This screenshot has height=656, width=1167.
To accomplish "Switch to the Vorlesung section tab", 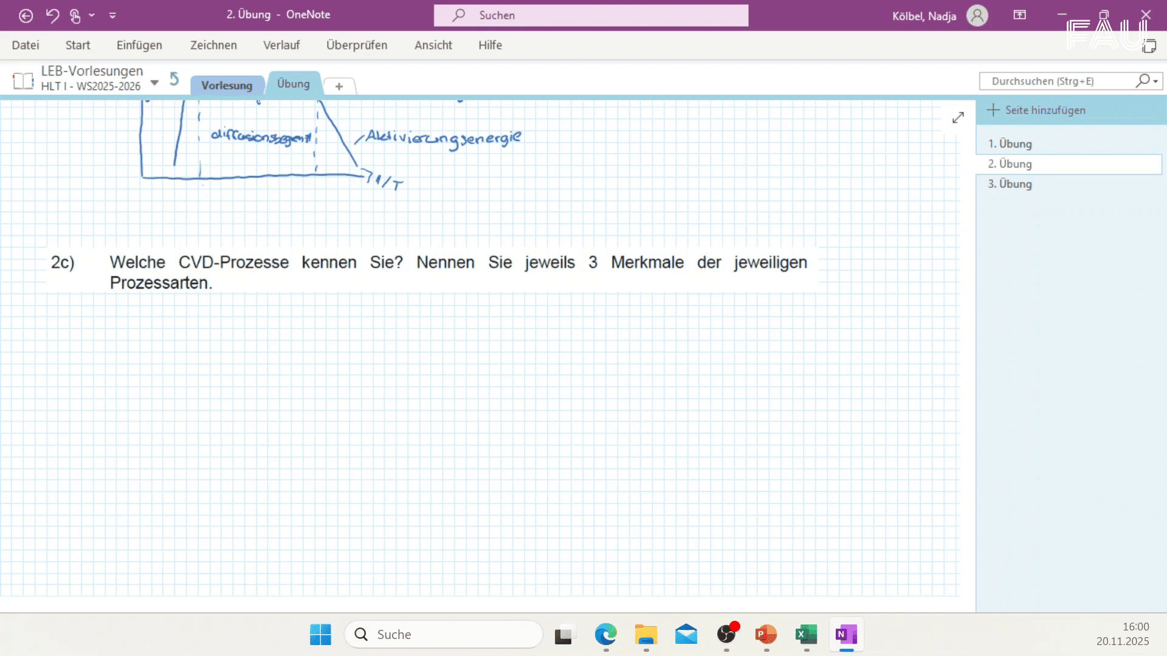I will (227, 85).
